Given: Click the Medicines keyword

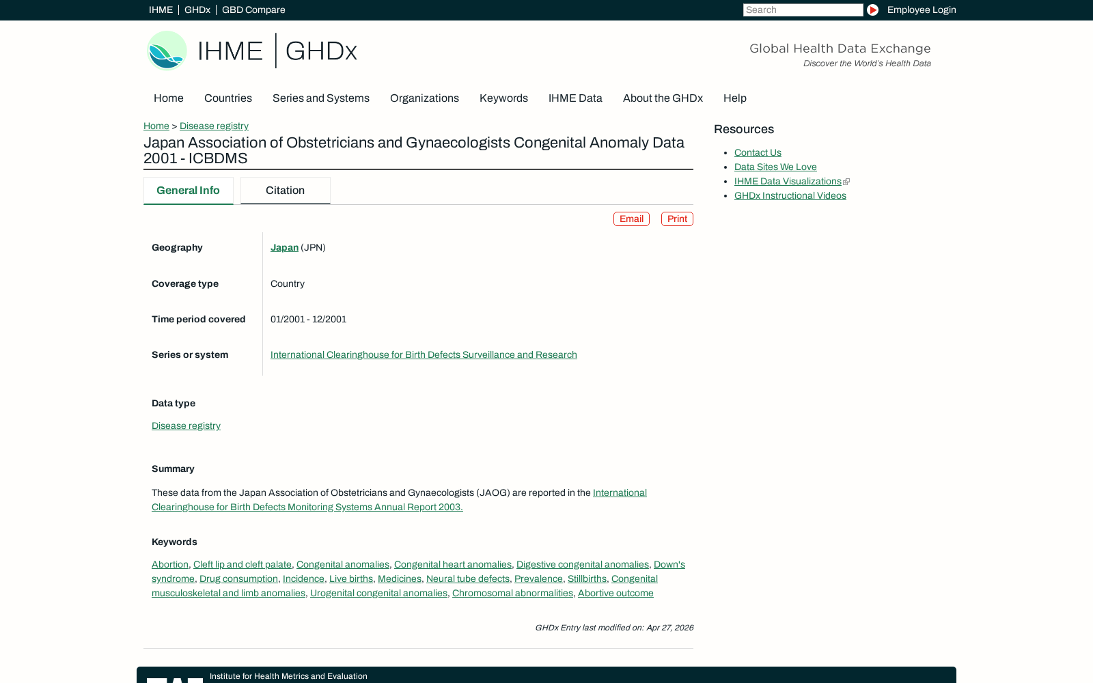Looking at the screenshot, I should [x=400, y=579].
